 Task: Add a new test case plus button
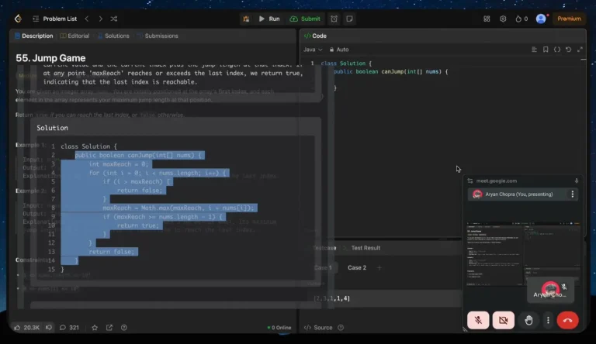(379, 267)
